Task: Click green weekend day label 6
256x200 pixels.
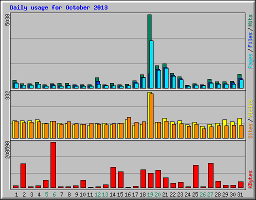Action: [x=54, y=194]
